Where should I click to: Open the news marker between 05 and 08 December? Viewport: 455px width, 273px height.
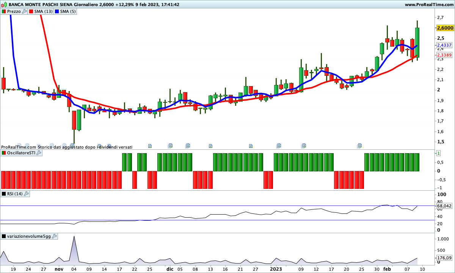[187, 145]
